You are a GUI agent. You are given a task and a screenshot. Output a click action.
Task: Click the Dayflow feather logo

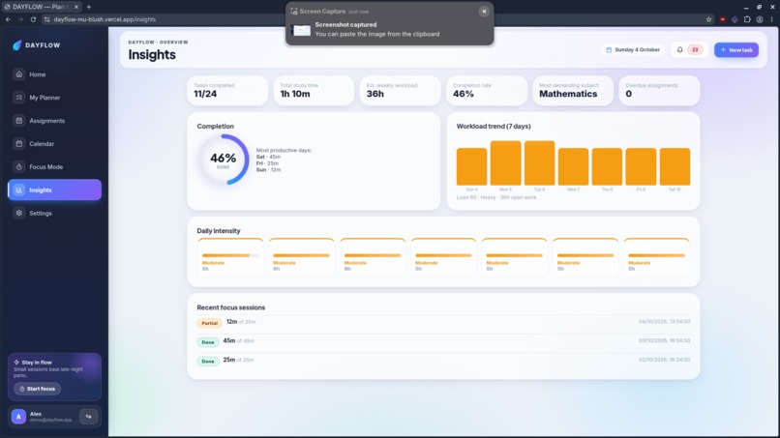(16, 45)
